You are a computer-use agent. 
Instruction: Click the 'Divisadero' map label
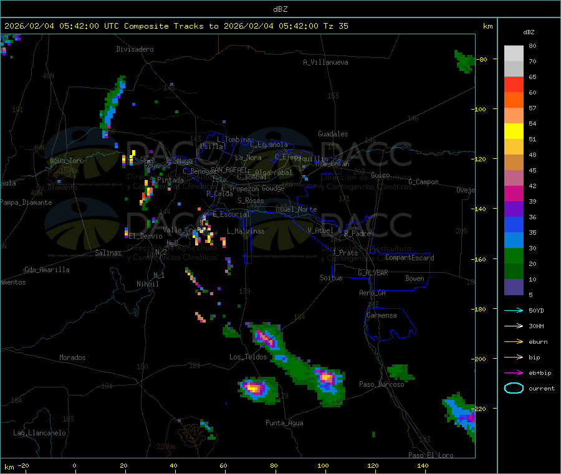(x=135, y=49)
